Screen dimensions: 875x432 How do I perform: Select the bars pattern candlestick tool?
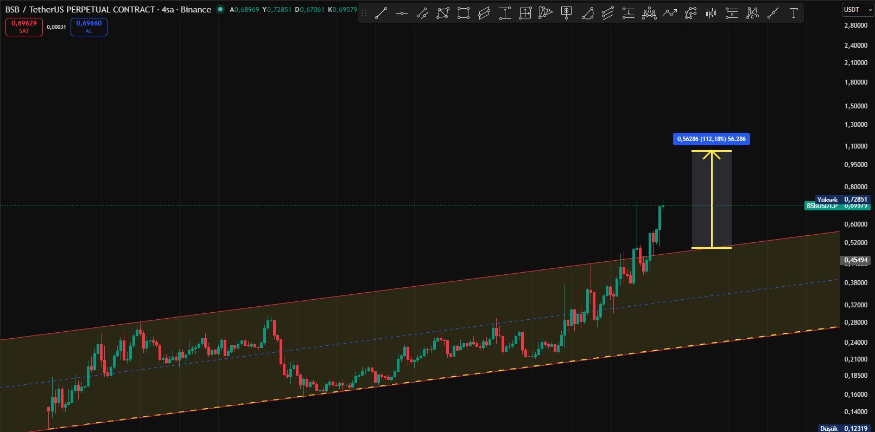coord(711,13)
